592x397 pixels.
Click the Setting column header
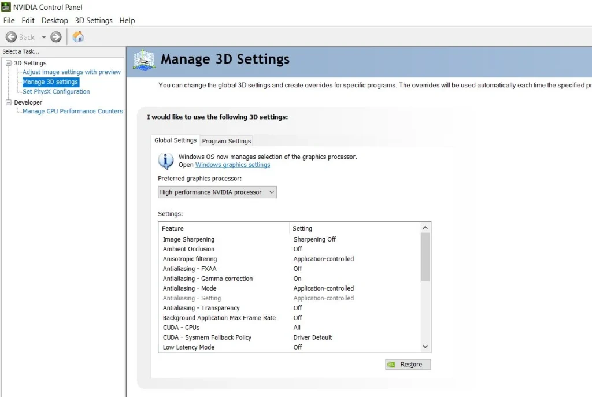tap(354, 228)
